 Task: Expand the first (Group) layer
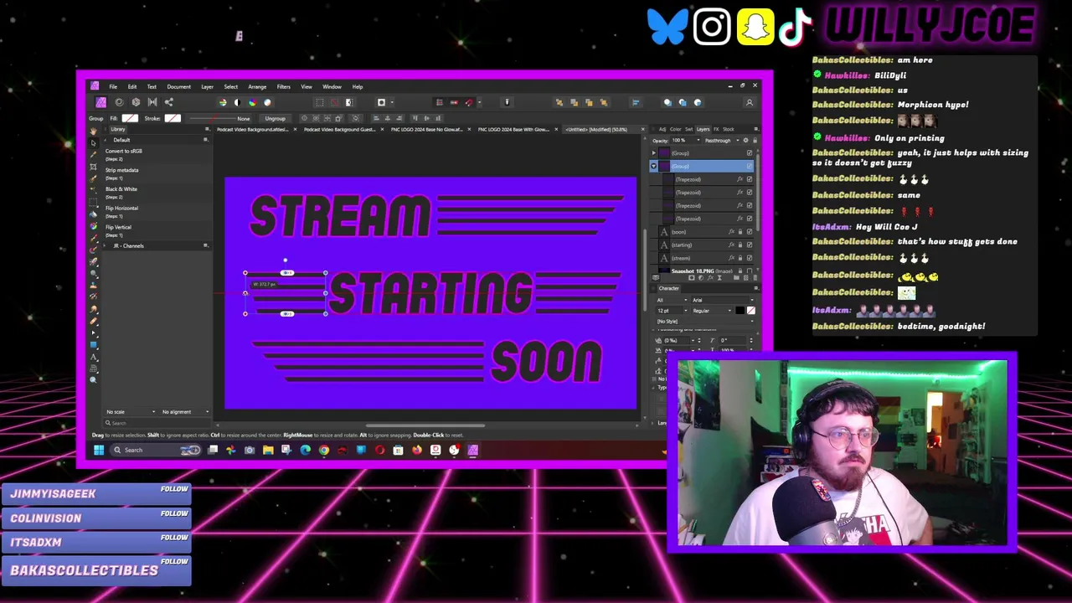coord(654,153)
